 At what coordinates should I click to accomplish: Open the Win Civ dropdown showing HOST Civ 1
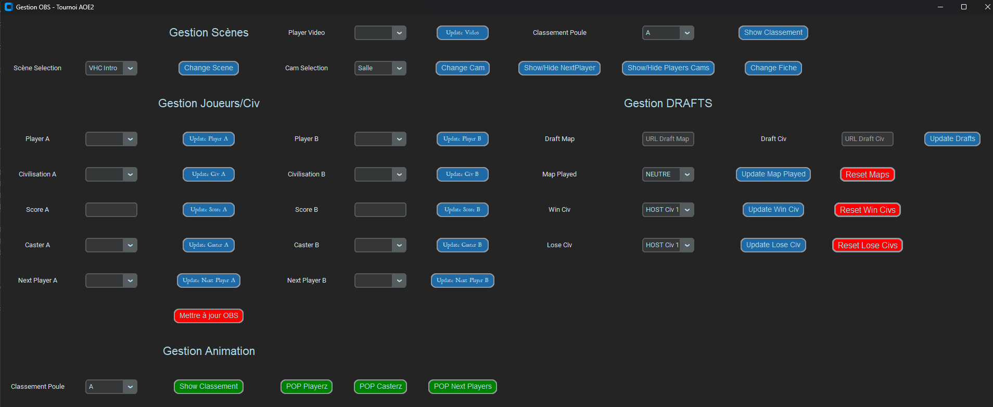pyautogui.click(x=668, y=210)
